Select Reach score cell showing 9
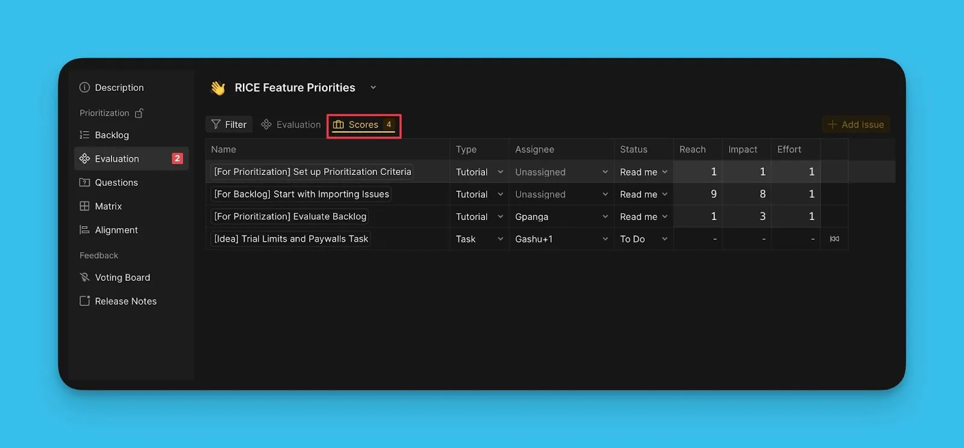 coord(698,195)
